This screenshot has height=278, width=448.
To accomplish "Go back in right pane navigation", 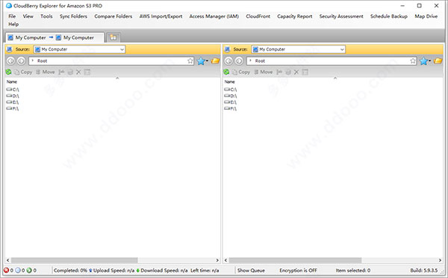I will click(228, 61).
